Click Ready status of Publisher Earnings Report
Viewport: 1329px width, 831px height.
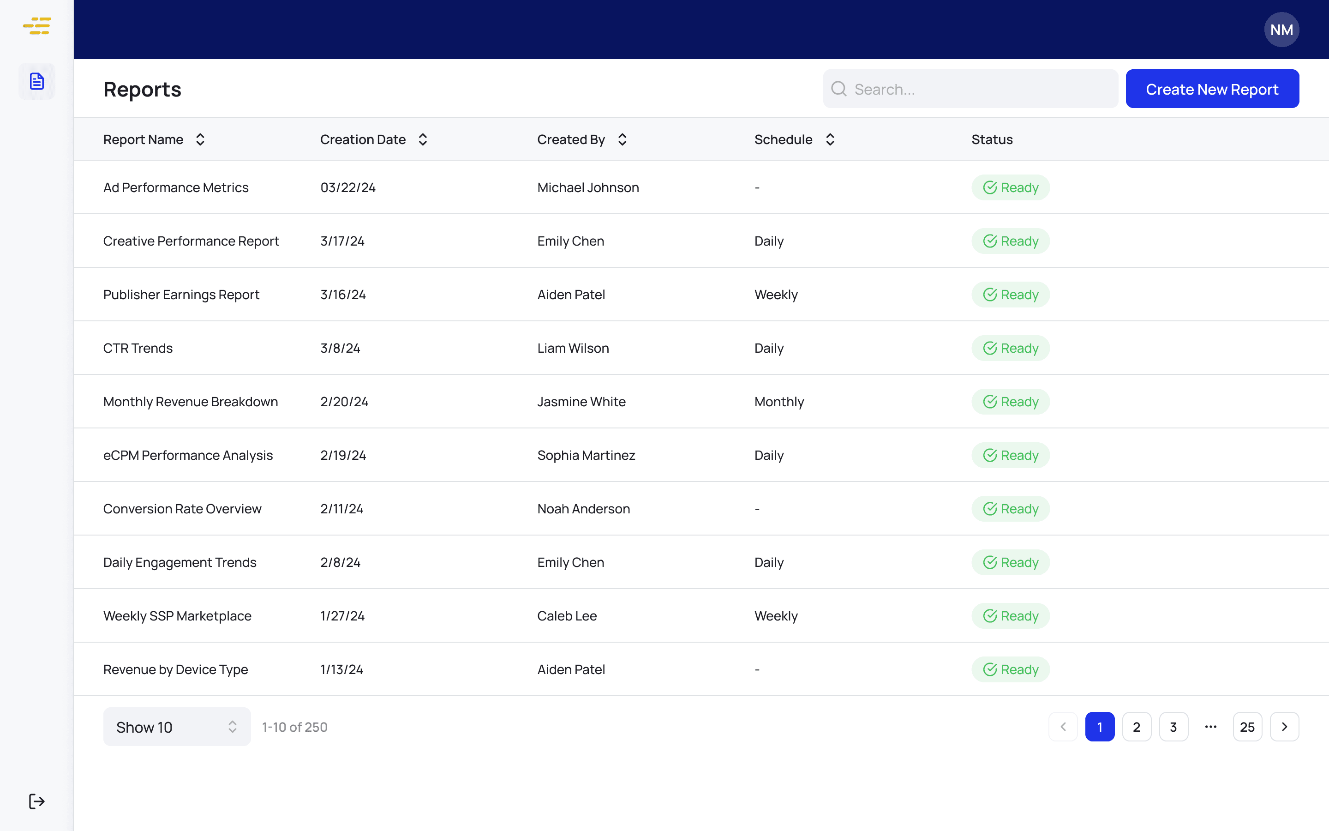tap(1011, 295)
